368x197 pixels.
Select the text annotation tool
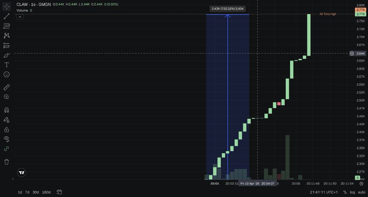(x=7, y=65)
